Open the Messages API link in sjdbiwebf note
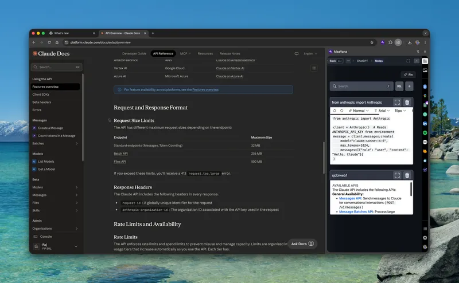The width and height of the screenshot is (459, 283). click(x=350, y=198)
